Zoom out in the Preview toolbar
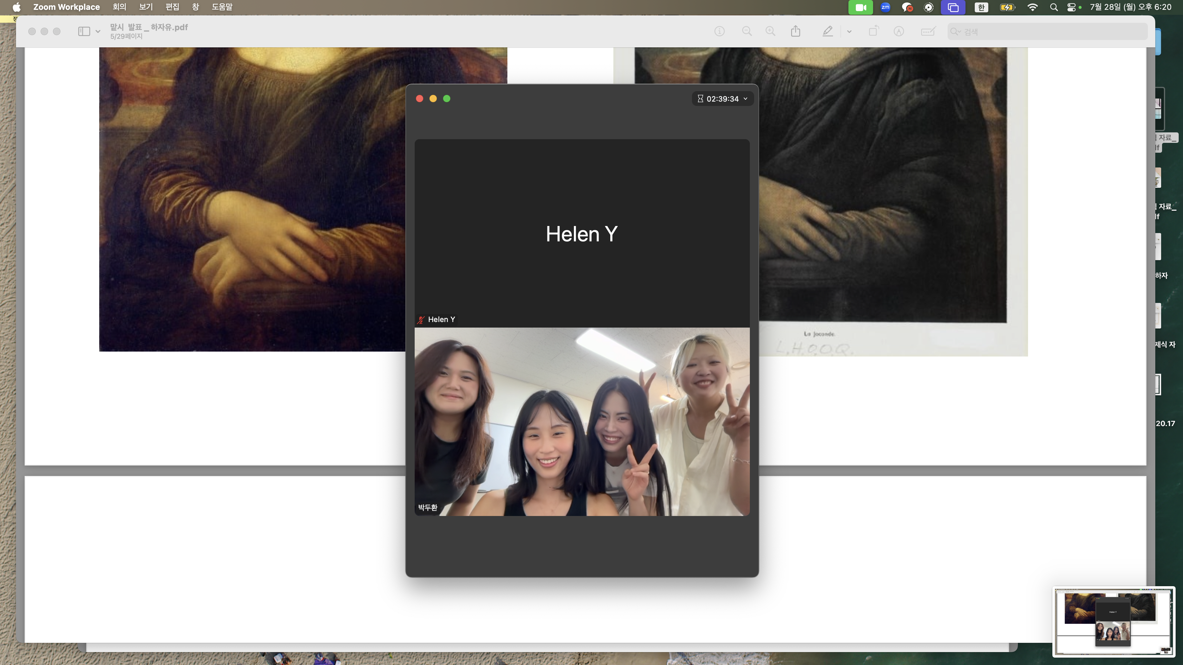 (747, 31)
